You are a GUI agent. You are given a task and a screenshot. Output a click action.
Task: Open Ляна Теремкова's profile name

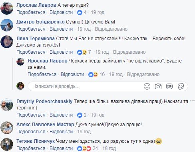click(36, 39)
